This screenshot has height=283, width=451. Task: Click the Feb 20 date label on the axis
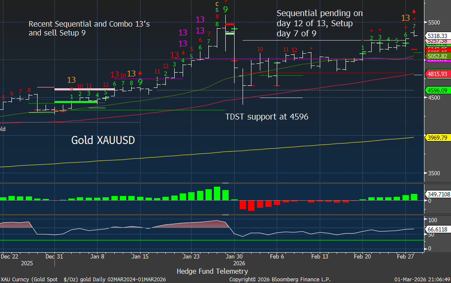362,256
